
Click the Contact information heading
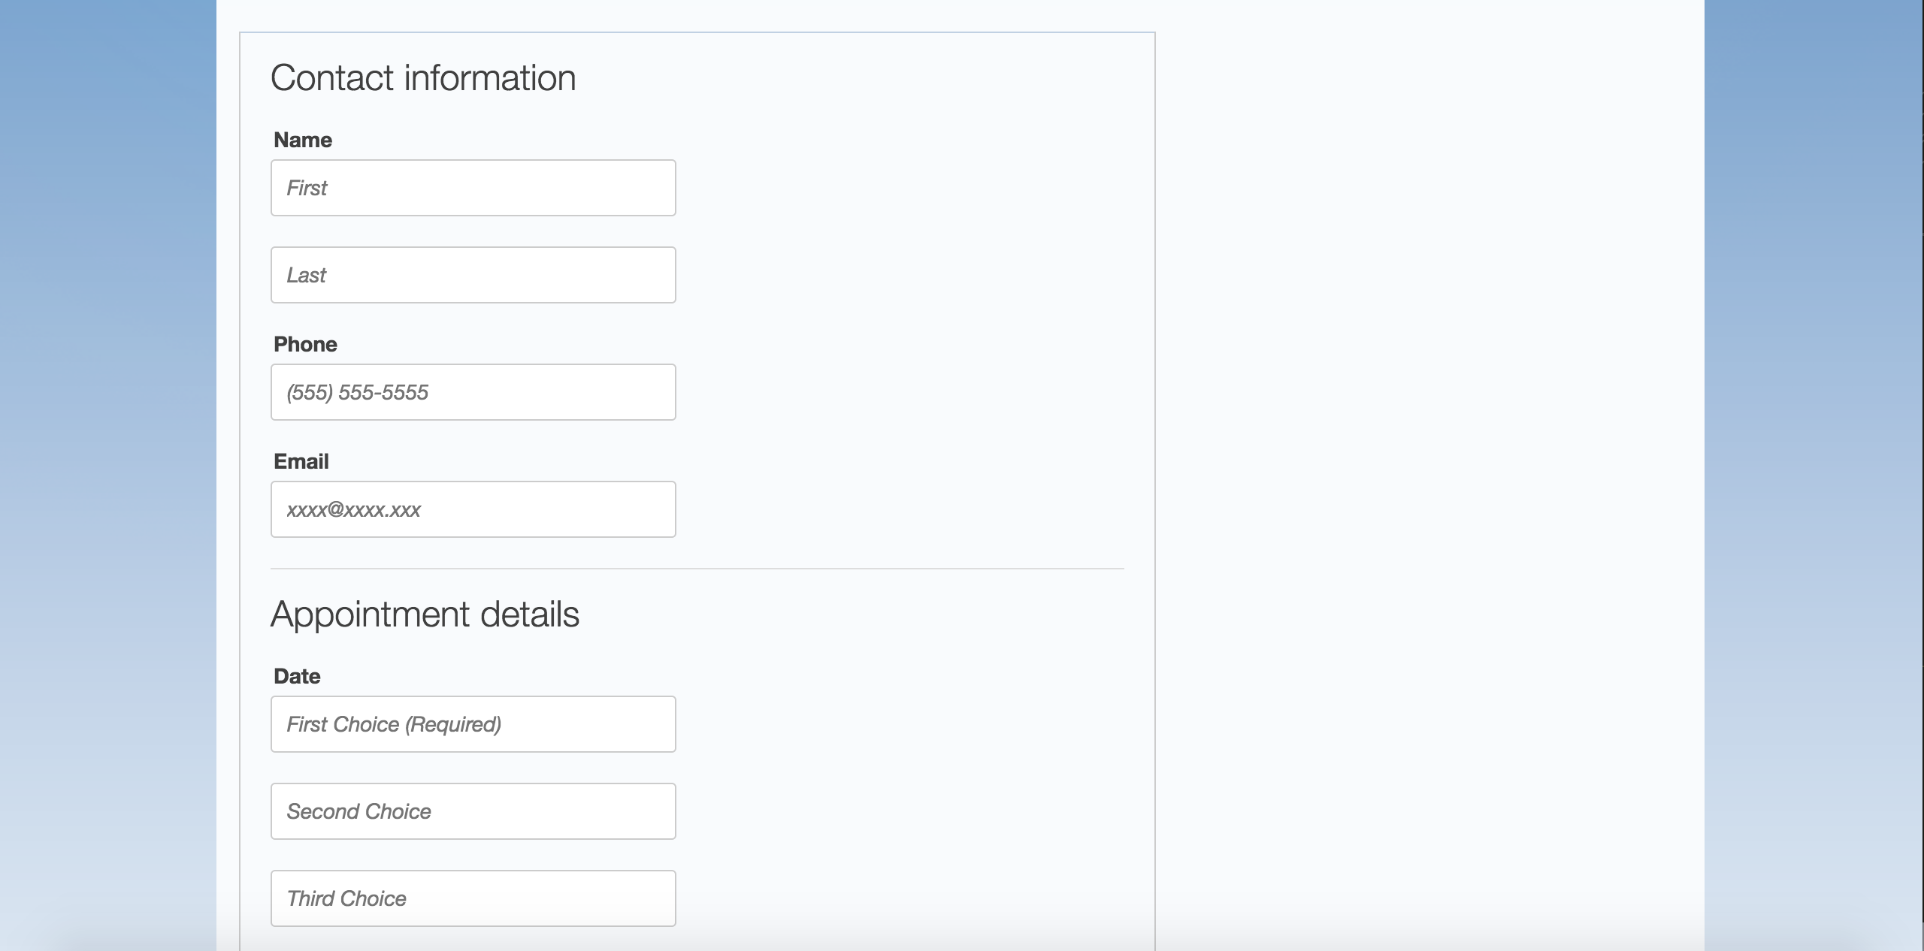pyautogui.click(x=423, y=78)
